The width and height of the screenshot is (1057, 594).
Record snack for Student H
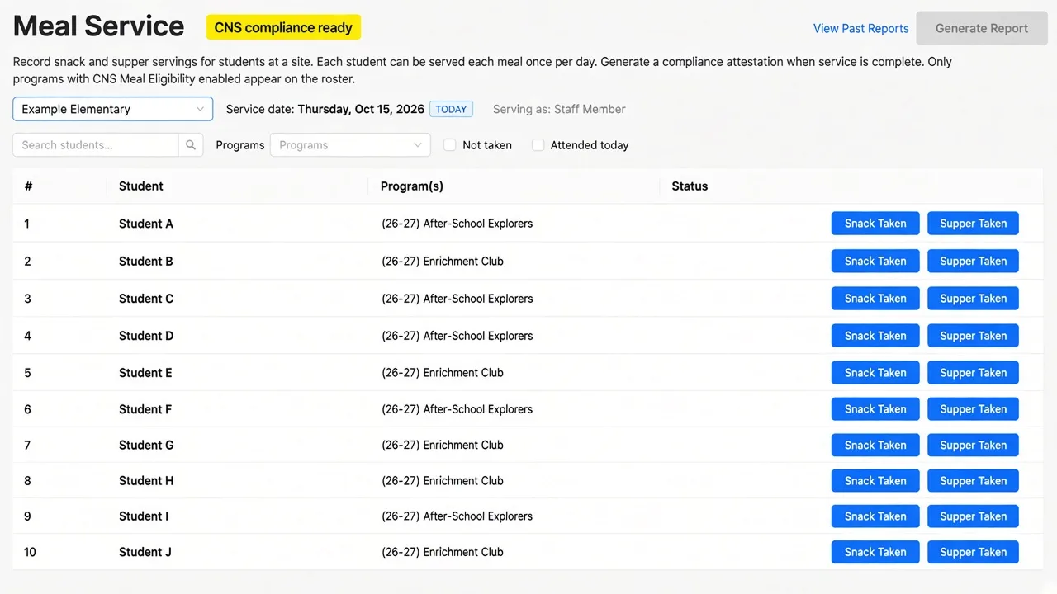(x=875, y=481)
